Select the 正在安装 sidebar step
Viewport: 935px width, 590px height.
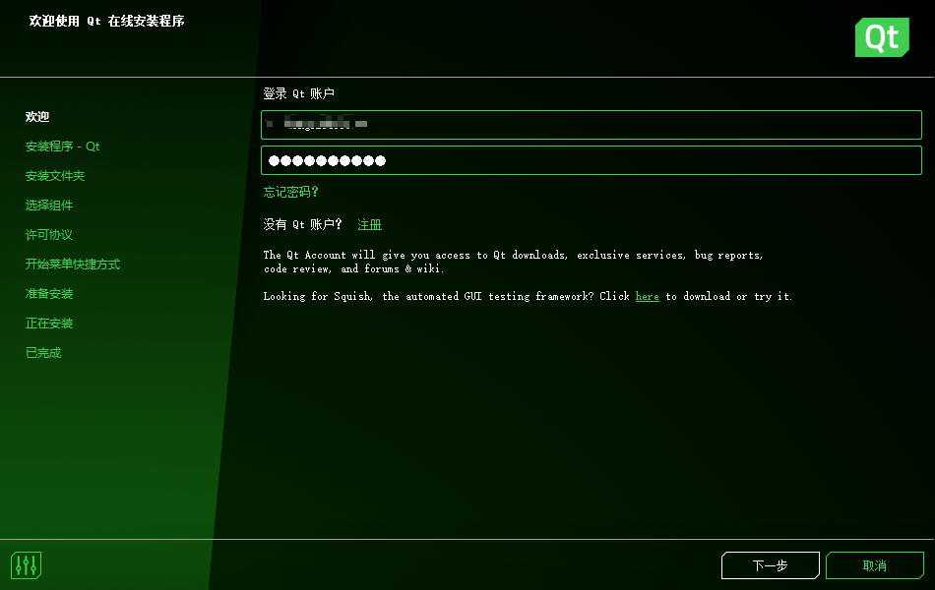click(49, 323)
